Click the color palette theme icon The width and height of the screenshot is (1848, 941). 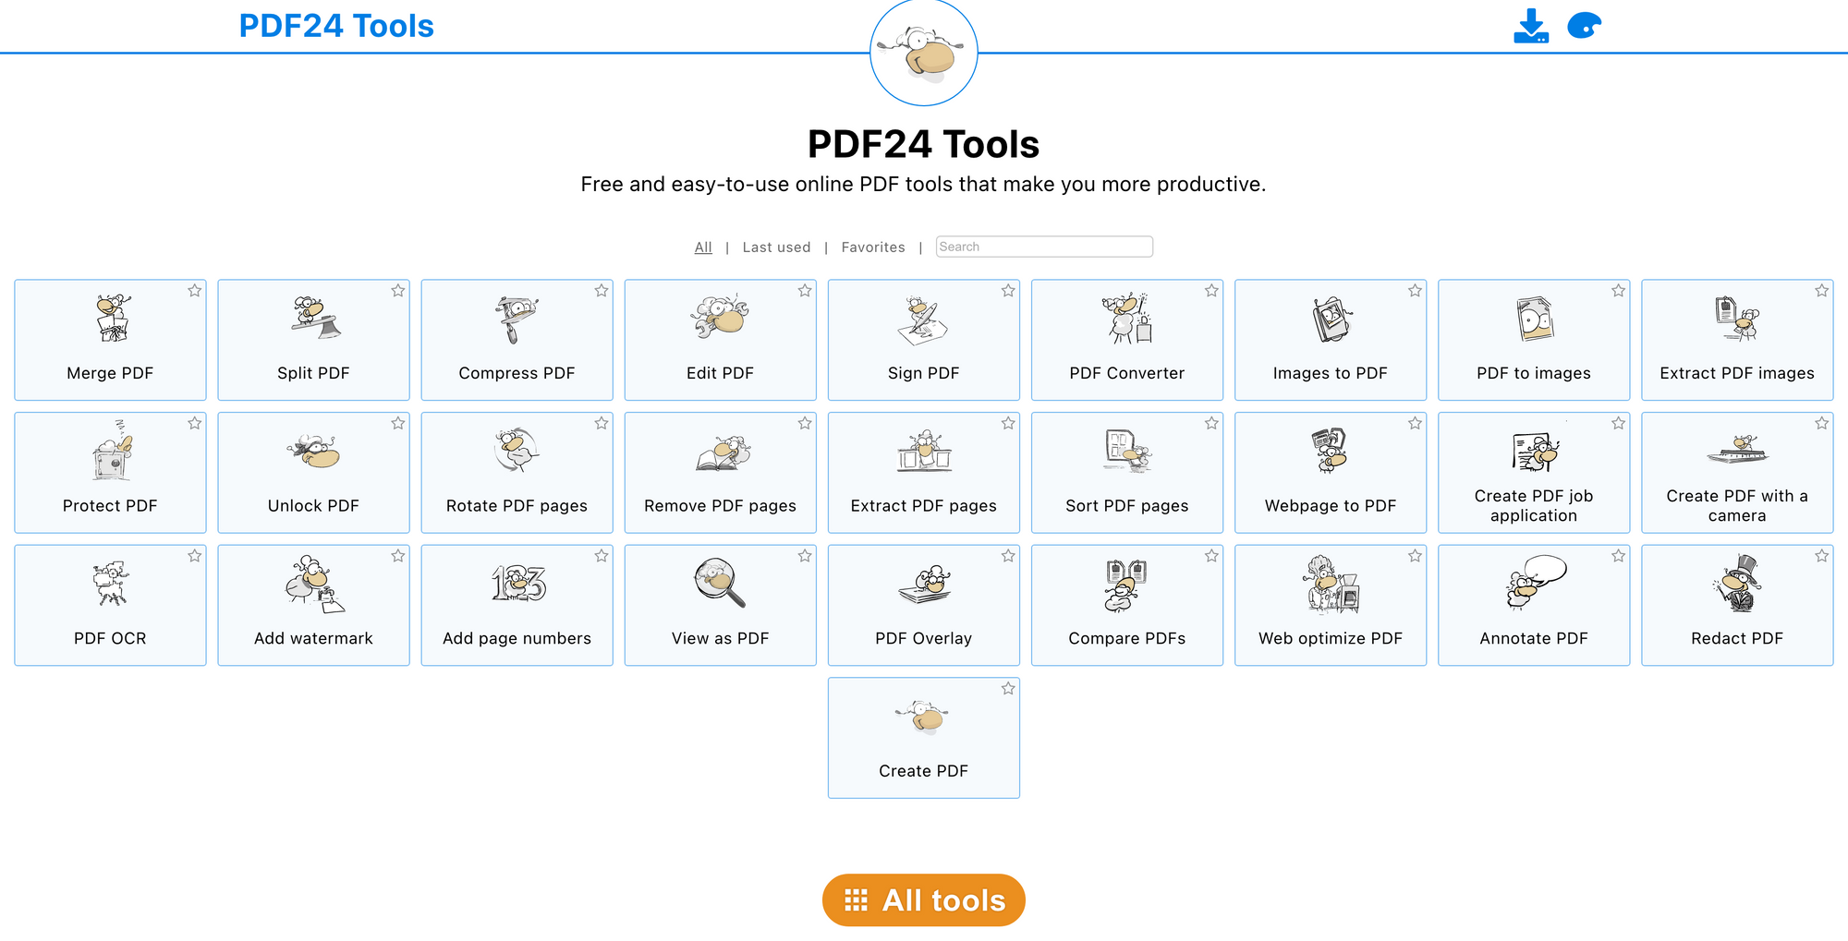click(1584, 26)
